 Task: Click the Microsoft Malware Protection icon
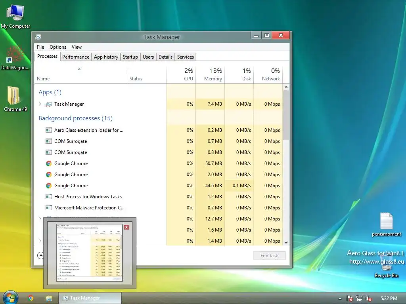tap(49, 207)
